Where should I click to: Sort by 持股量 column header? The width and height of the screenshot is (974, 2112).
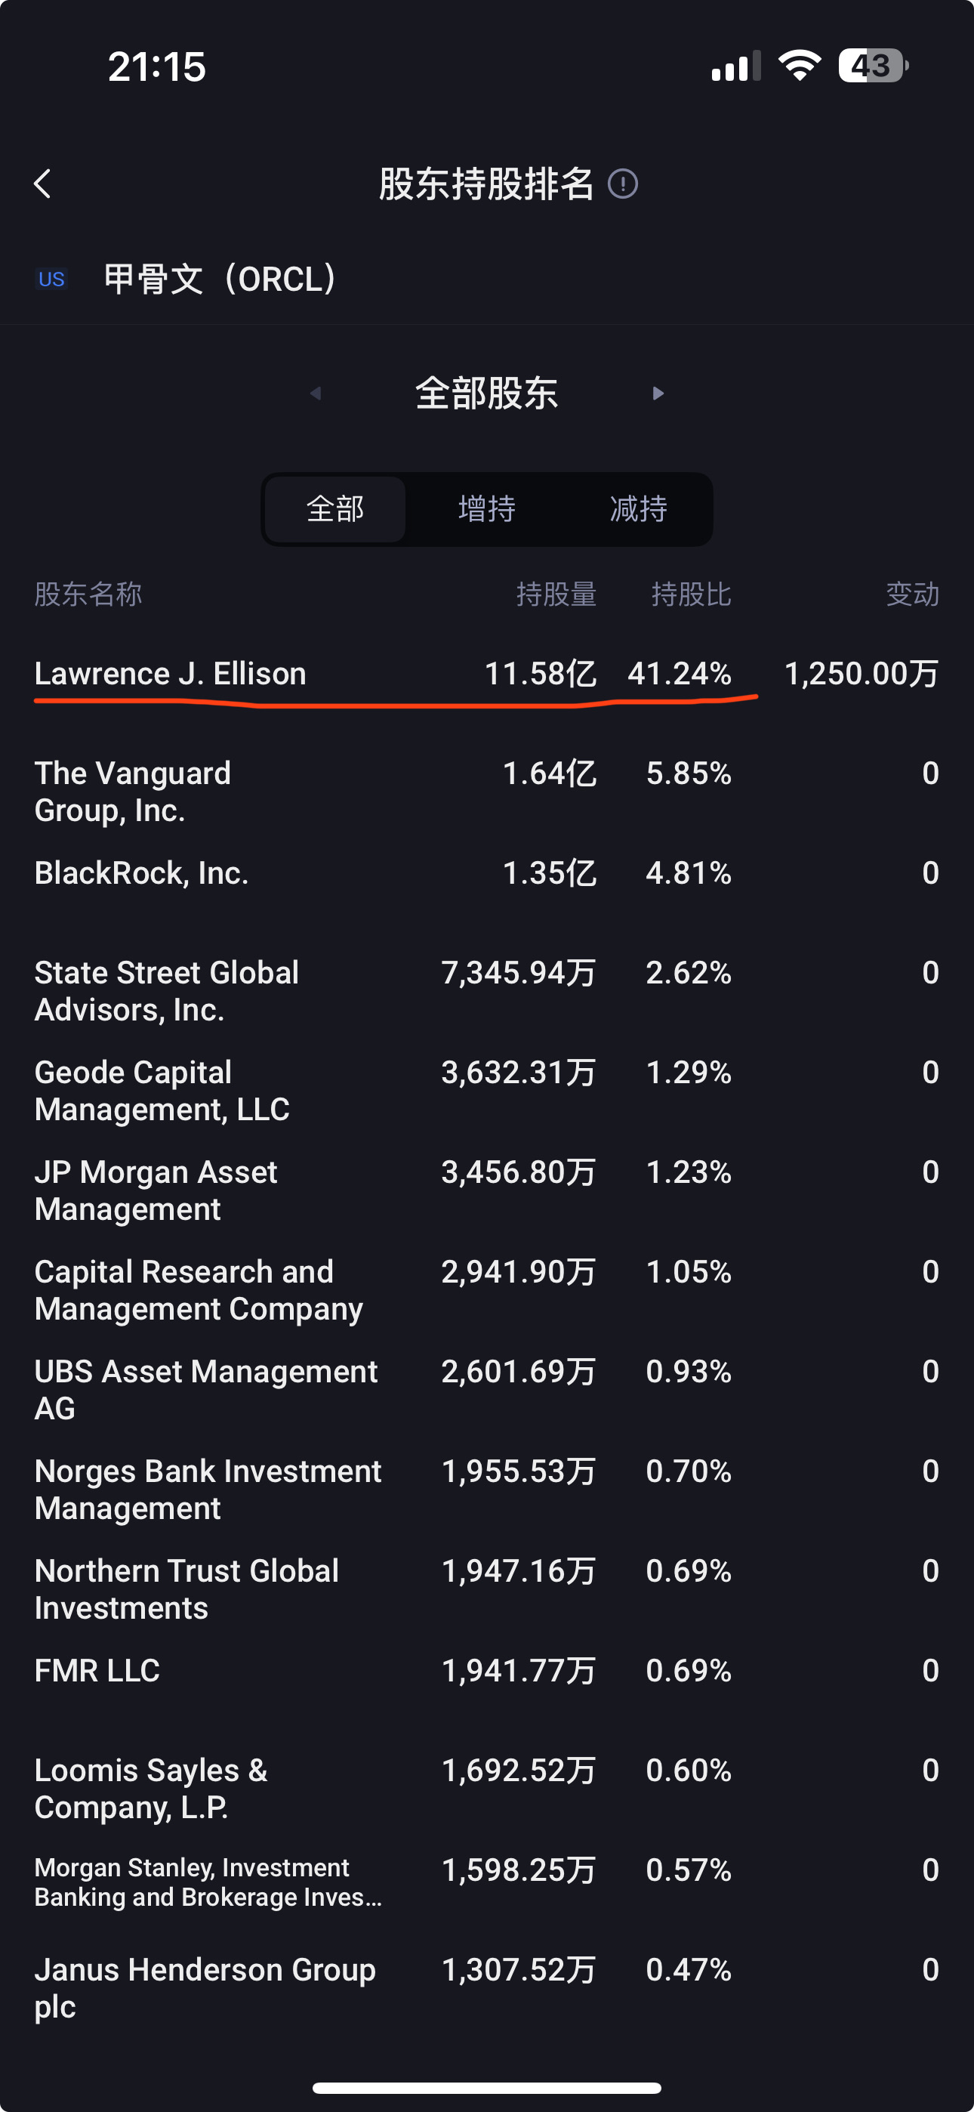[556, 594]
